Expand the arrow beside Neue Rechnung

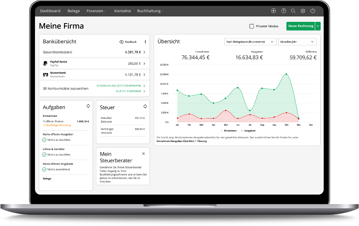(x=318, y=26)
